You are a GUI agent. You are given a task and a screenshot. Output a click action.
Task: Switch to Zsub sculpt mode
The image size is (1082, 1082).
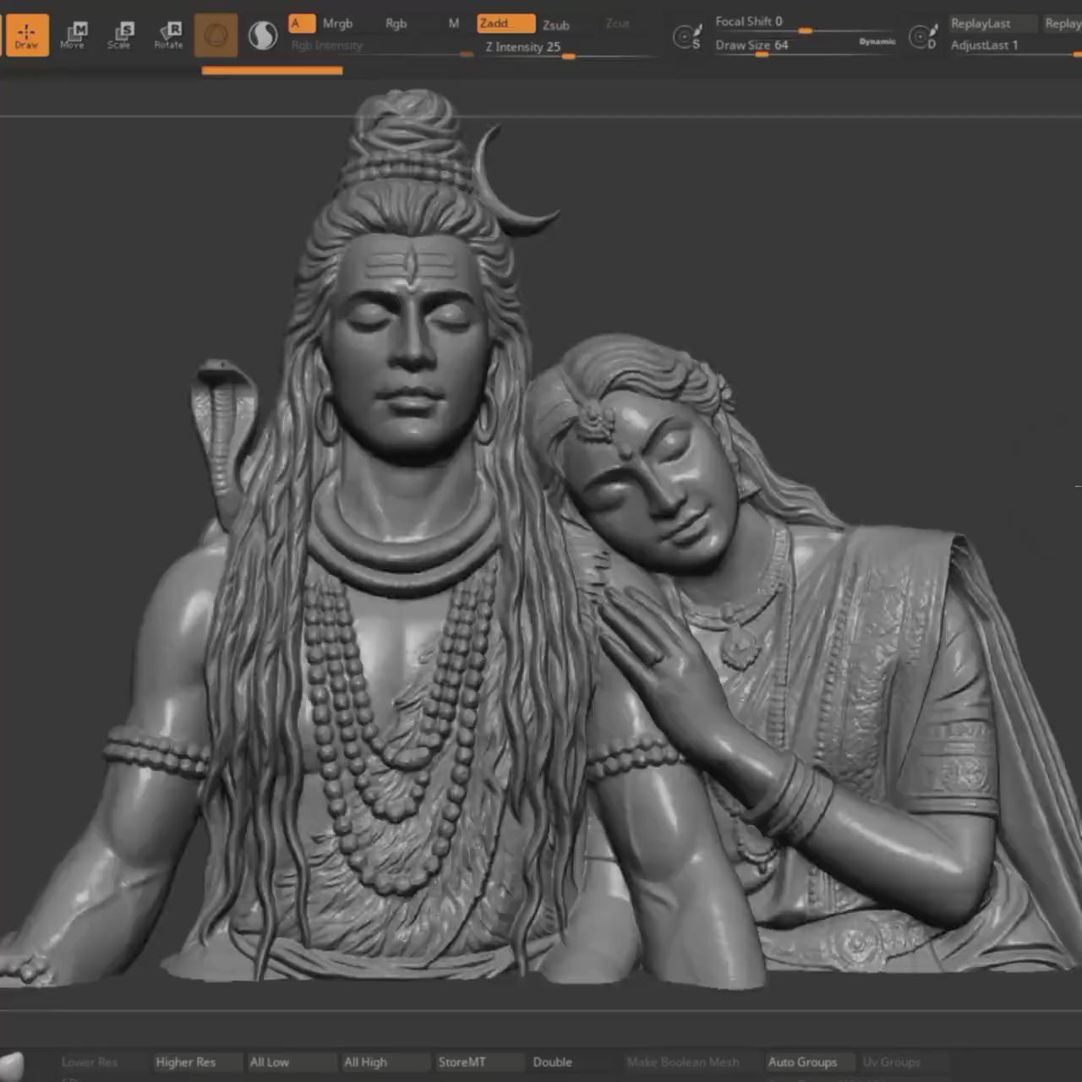(555, 25)
